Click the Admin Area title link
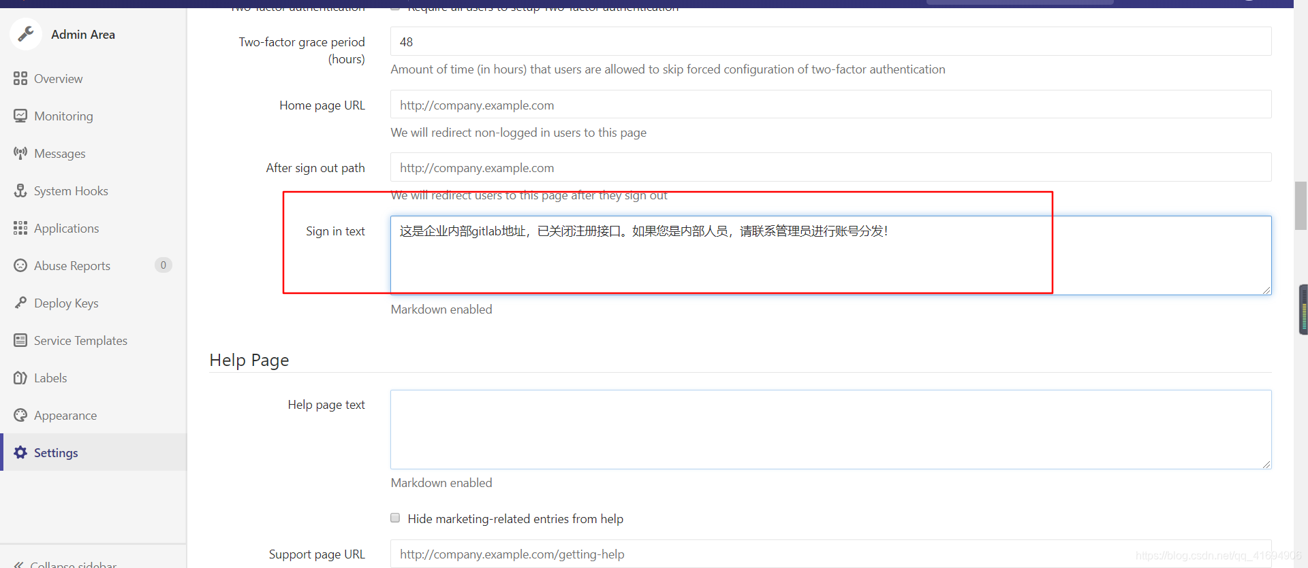Screen dimensions: 1308x568 (83, 35)
